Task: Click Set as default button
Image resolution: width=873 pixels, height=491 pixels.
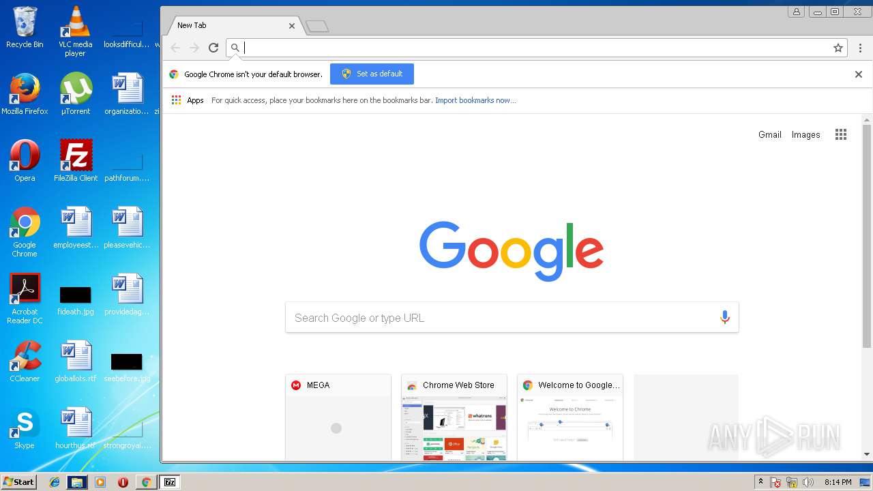Action: coord(372,74)
